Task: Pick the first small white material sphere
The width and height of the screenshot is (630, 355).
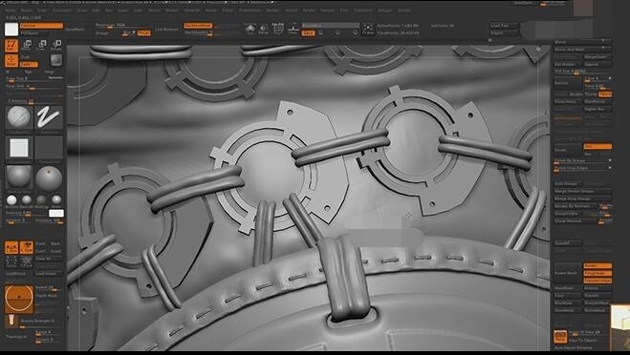Action: 11,199
